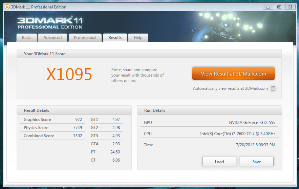This screenshot has height=189, width=299.
Task: Click the Physics Score label
Action: click(x=36, y=128)
